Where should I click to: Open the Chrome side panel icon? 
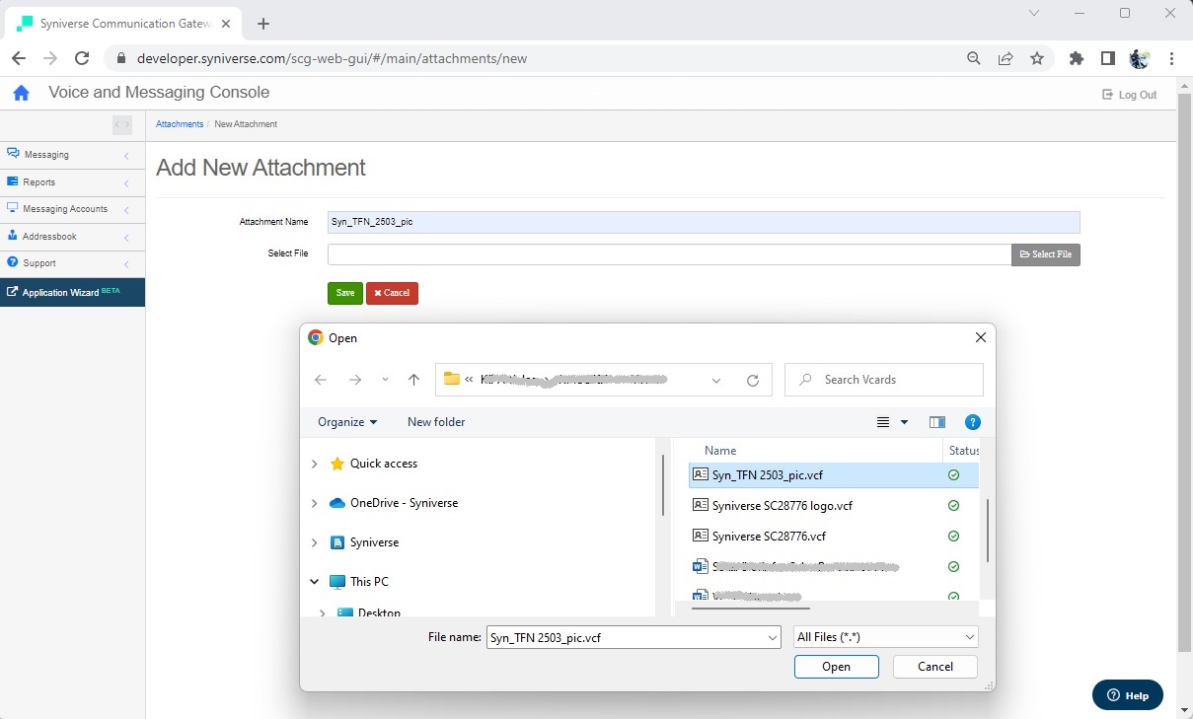point(1108,58)
